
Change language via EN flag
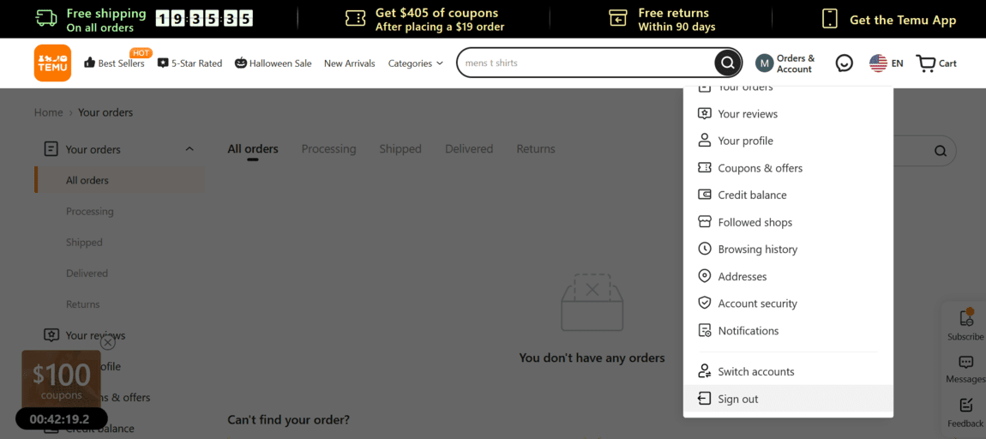coord(886,63)
